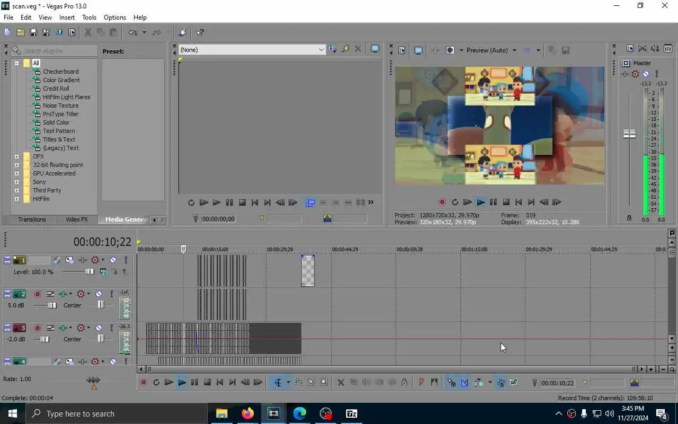Image resolution: width=678 pixels, height=424 pixels.
Task: Click the Undo arrow icon in main toolbar
Action: click(x=132, y=32)
